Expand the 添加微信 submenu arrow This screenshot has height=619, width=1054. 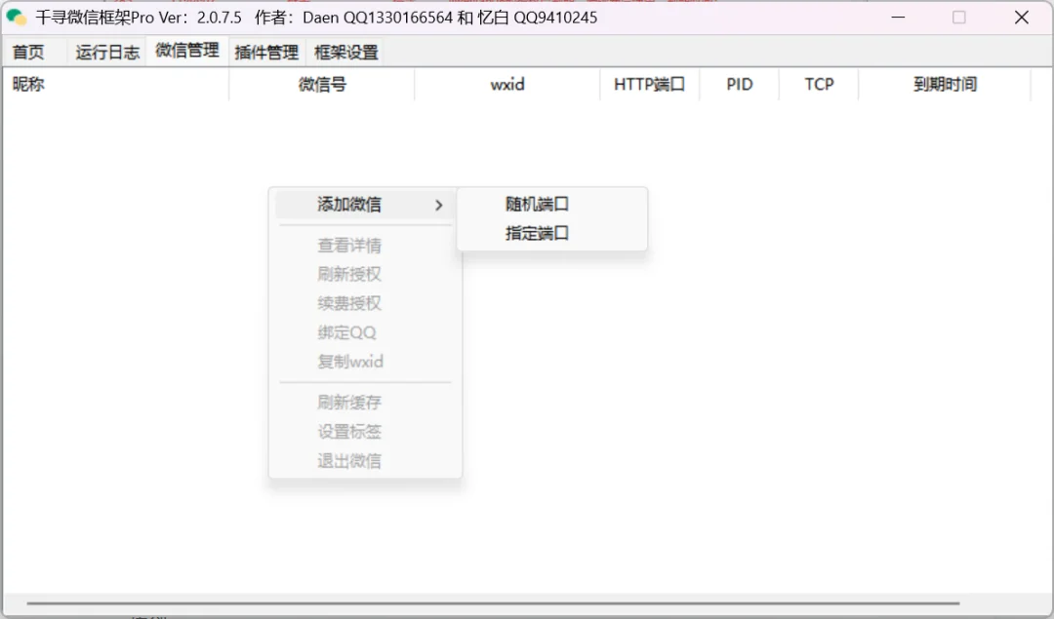point(439,205)
